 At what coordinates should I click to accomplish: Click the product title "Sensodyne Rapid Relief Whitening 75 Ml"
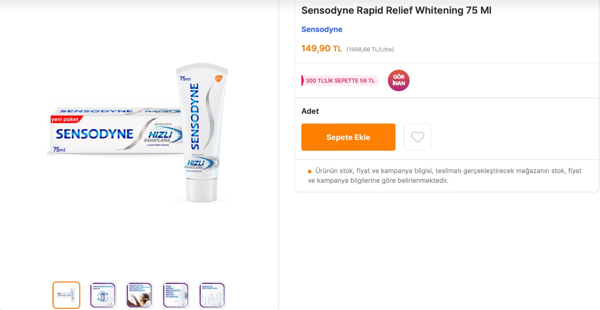click(x=396, y=10)
